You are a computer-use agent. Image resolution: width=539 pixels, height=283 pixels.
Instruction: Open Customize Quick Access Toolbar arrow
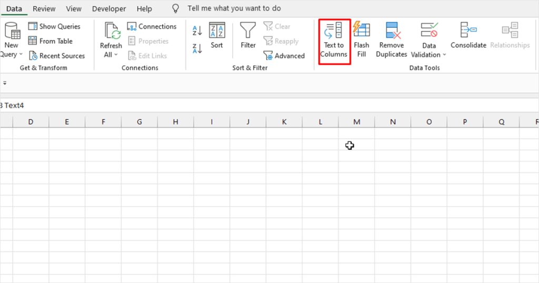coord(5,83)
